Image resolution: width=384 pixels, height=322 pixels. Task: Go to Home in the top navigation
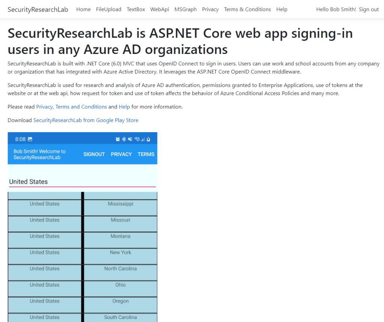click(x=83, y=9)
